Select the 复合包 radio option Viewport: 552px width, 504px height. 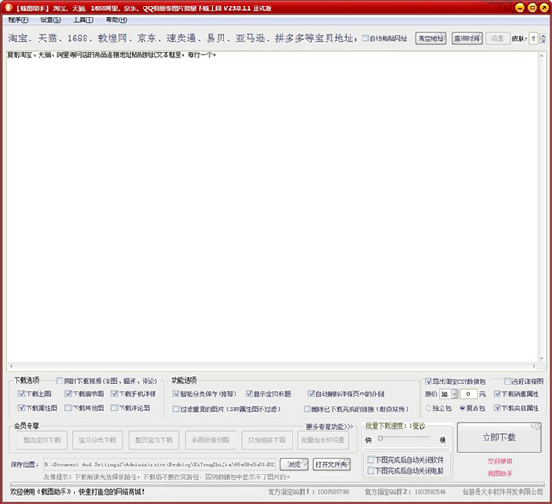point(465,407)
